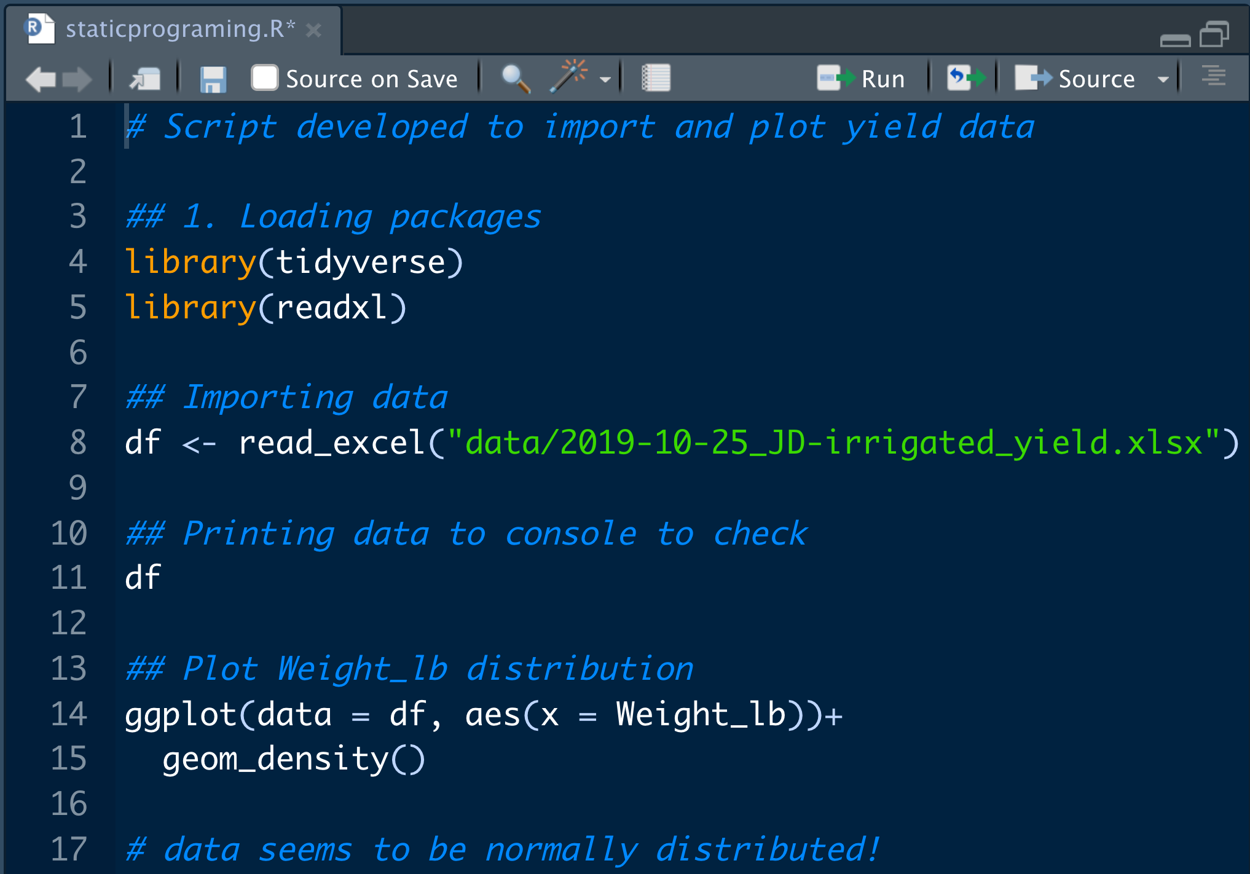The height and width of the screenshot is (874, 1250).
Task: Click the code tools magic wand
Action: [569, 77]
